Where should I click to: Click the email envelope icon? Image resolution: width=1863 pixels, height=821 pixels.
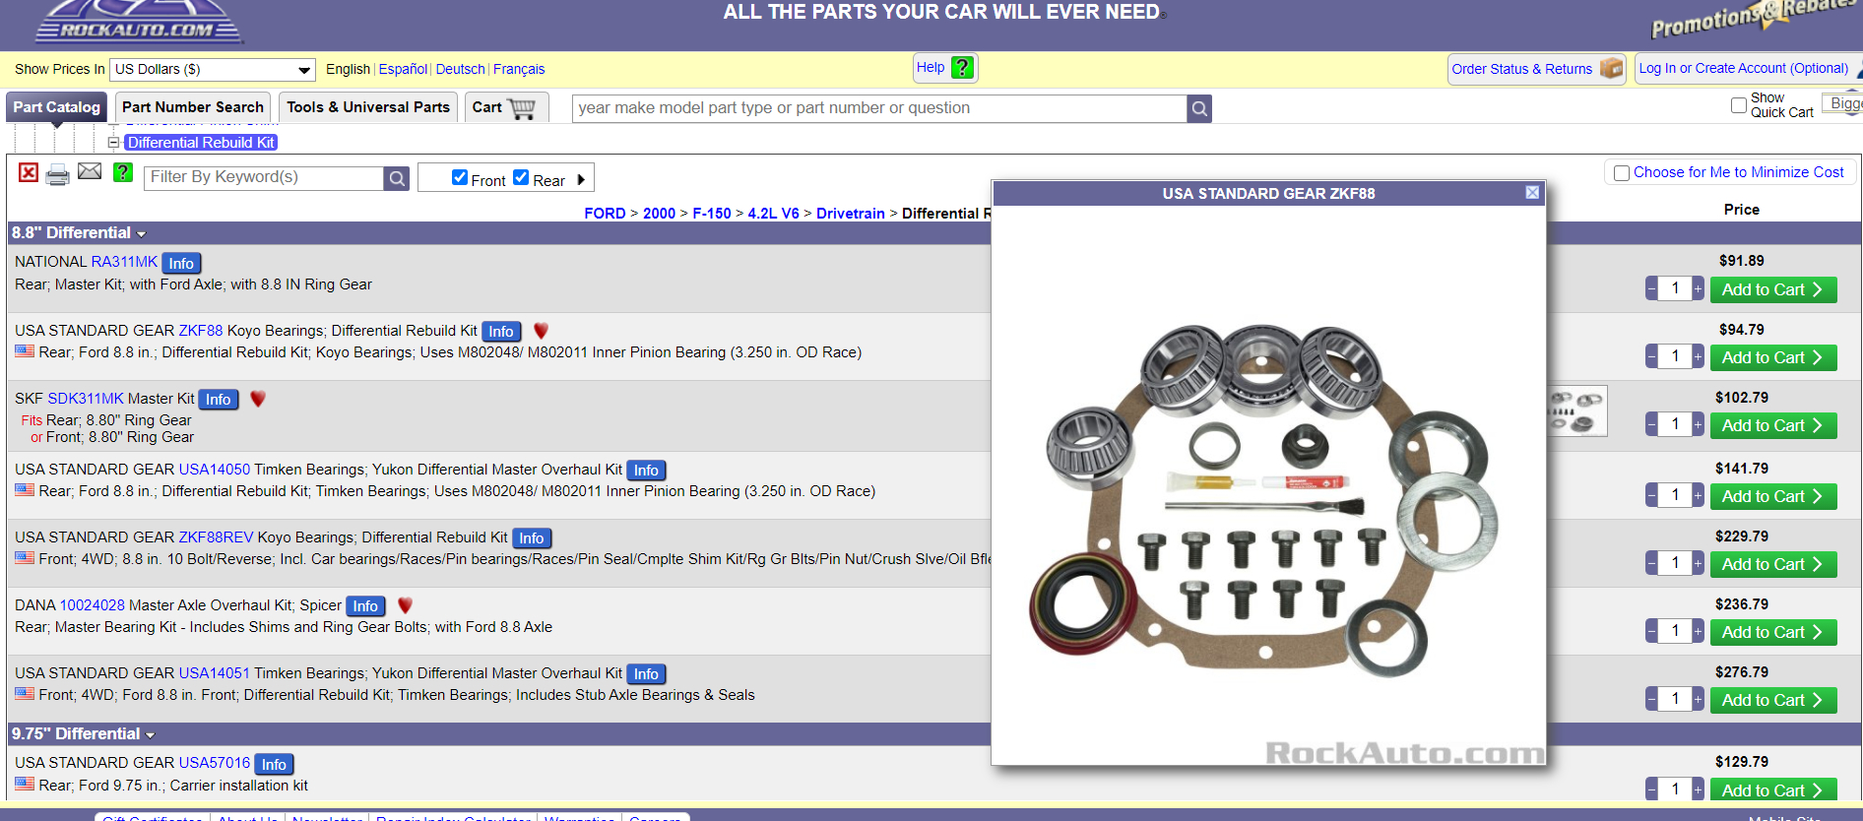90,171
